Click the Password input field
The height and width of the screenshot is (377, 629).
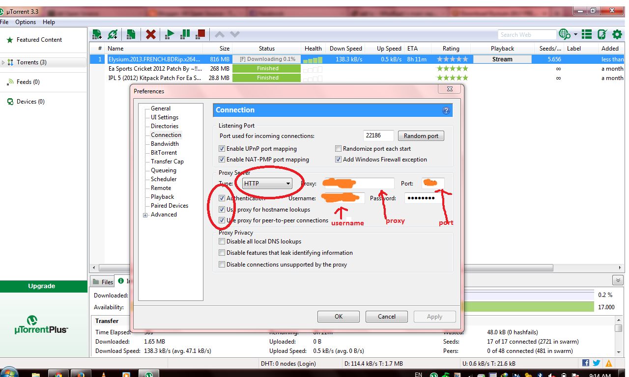point(424,198)
